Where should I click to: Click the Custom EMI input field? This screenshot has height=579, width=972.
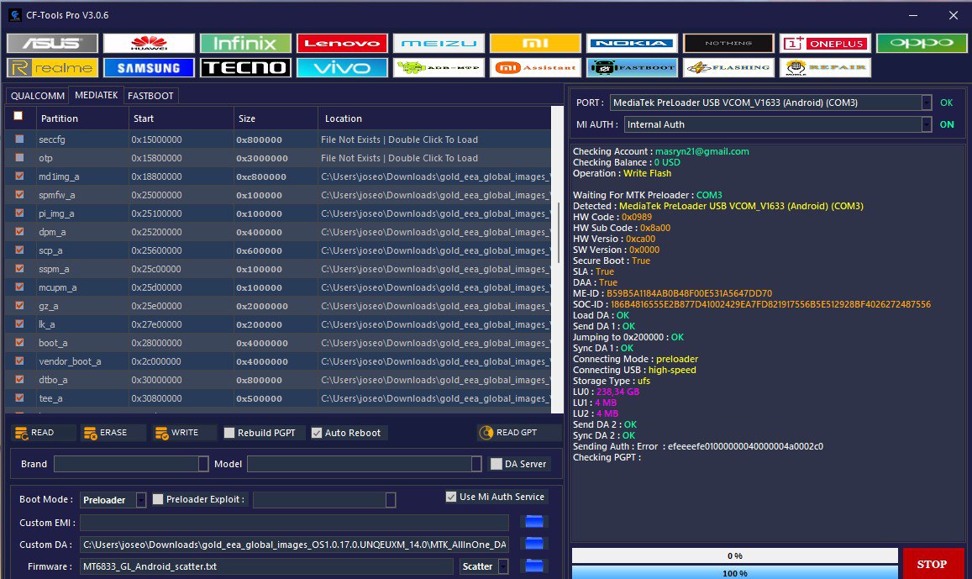pos(294,523)
